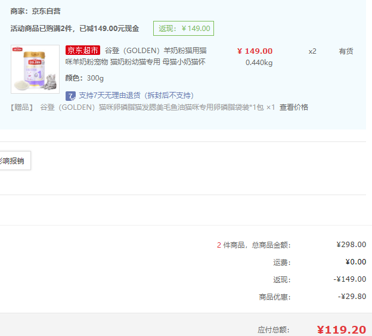Select the 运费 label

tap(282, 263)
